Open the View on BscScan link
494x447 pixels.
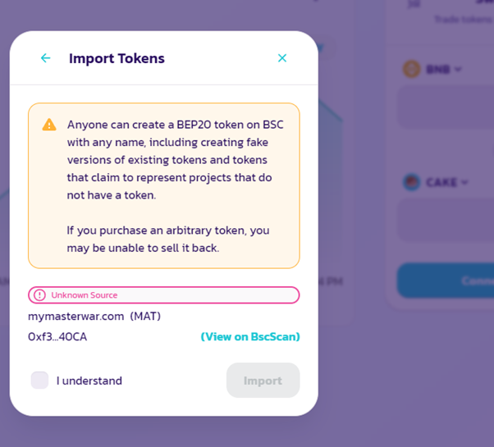coord(250,337)
